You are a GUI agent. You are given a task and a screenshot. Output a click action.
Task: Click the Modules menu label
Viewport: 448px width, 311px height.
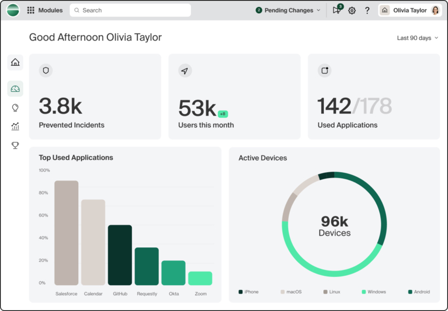click(x=51, y=10)
